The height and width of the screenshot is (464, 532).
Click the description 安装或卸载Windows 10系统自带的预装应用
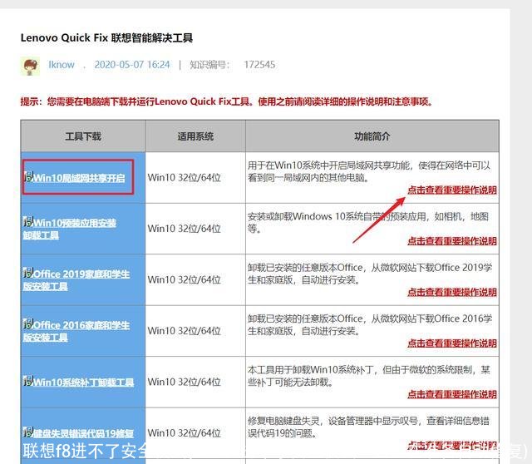[368, 222]
